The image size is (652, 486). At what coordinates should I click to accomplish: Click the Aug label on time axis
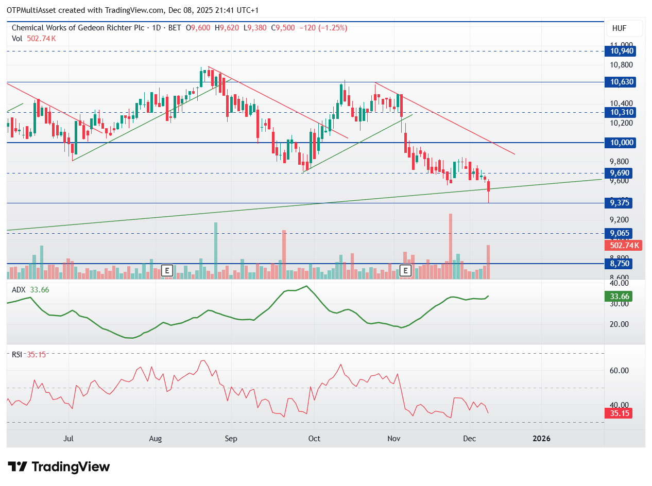(155, 439)
